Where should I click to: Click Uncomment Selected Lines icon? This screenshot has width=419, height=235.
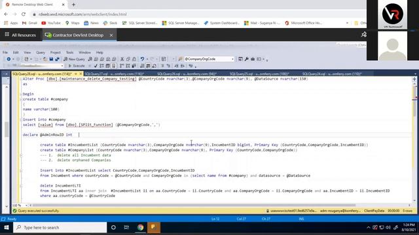click(x=168, y=66)
